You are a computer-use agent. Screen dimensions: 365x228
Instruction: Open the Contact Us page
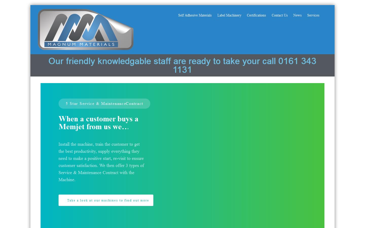(x=280, y=15)
